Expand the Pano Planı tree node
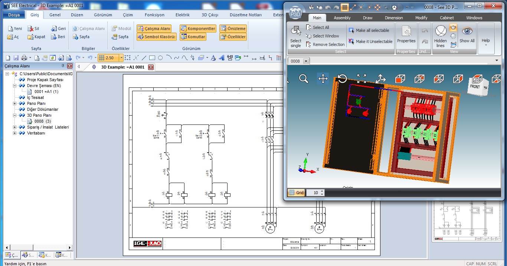507x266 pixels. tap(15, 103)
